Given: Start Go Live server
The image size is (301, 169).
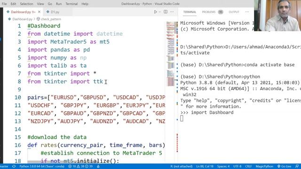Looking at the screenshot, I should click(x=284, y=166).
